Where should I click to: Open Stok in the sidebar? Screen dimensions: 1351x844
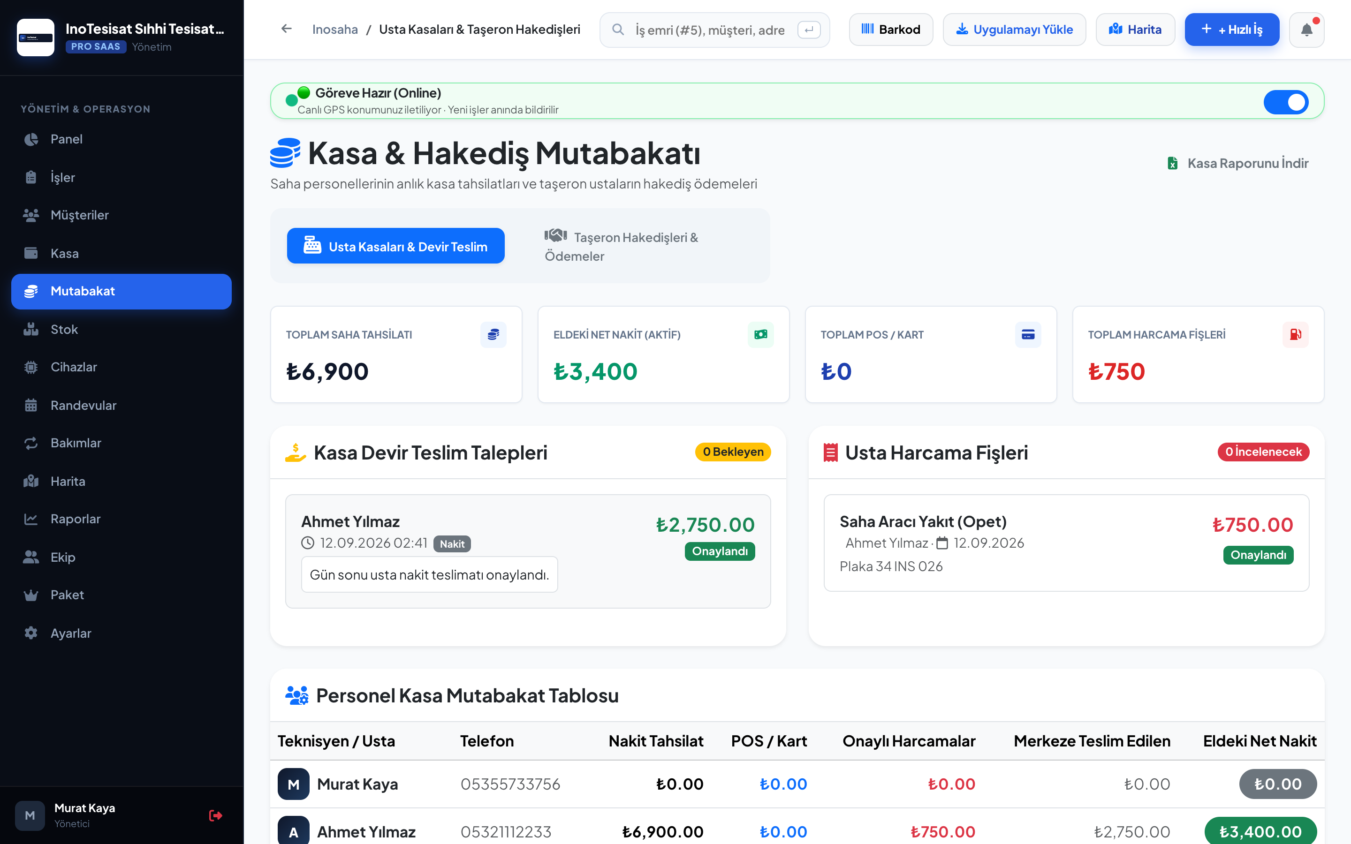(x=121, y=329)
